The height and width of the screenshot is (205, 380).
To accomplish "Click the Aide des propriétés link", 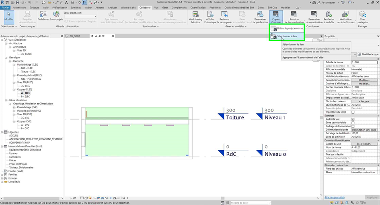I will (x=334, y=197).
